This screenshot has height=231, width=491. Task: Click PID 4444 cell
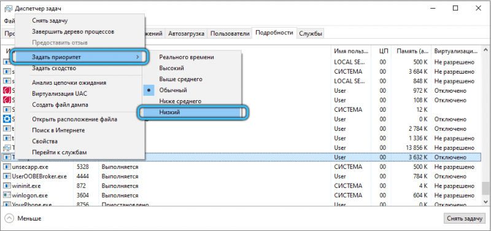(x=83, y=176)
